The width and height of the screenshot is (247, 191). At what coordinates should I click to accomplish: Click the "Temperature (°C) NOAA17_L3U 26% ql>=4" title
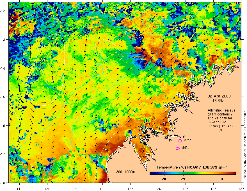point(192,167)
